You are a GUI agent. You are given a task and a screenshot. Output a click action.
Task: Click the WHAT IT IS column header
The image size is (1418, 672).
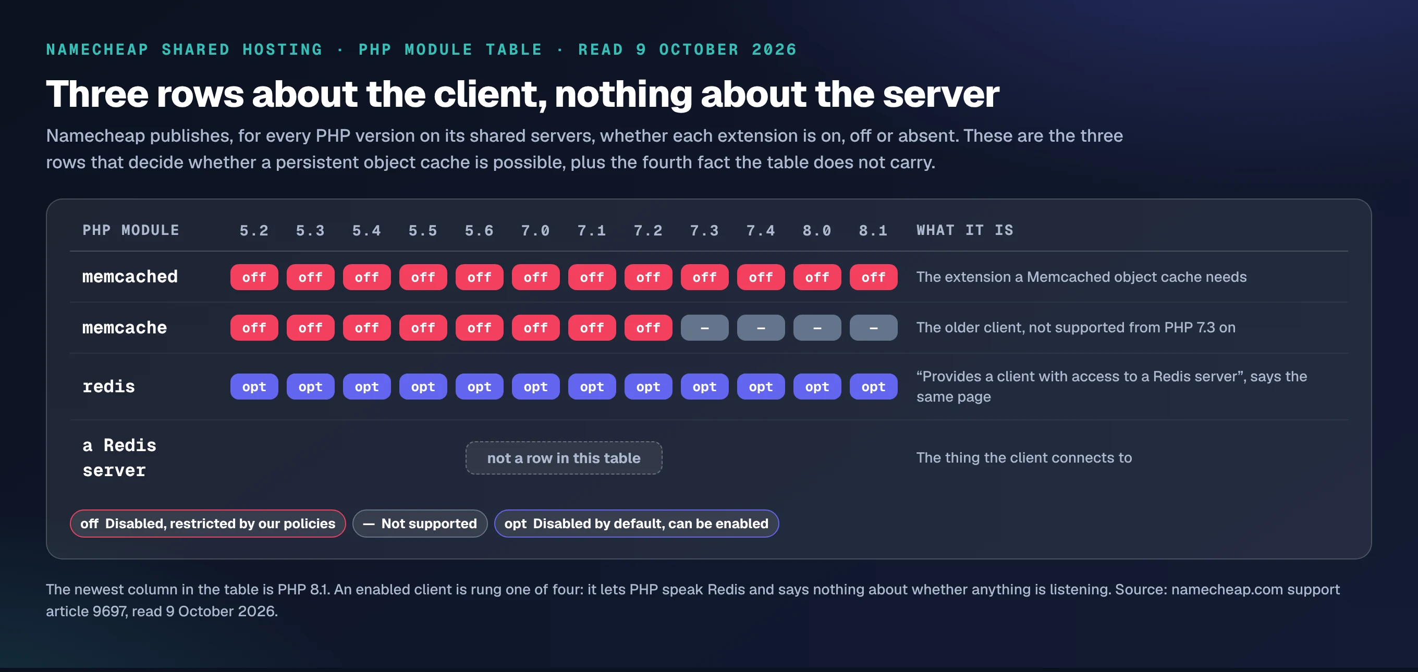tap(964, 230)
